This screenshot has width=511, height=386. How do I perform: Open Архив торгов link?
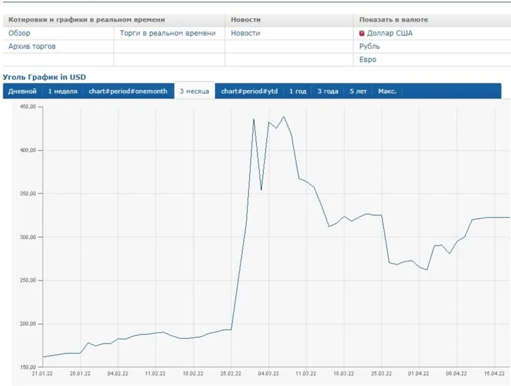32,46
